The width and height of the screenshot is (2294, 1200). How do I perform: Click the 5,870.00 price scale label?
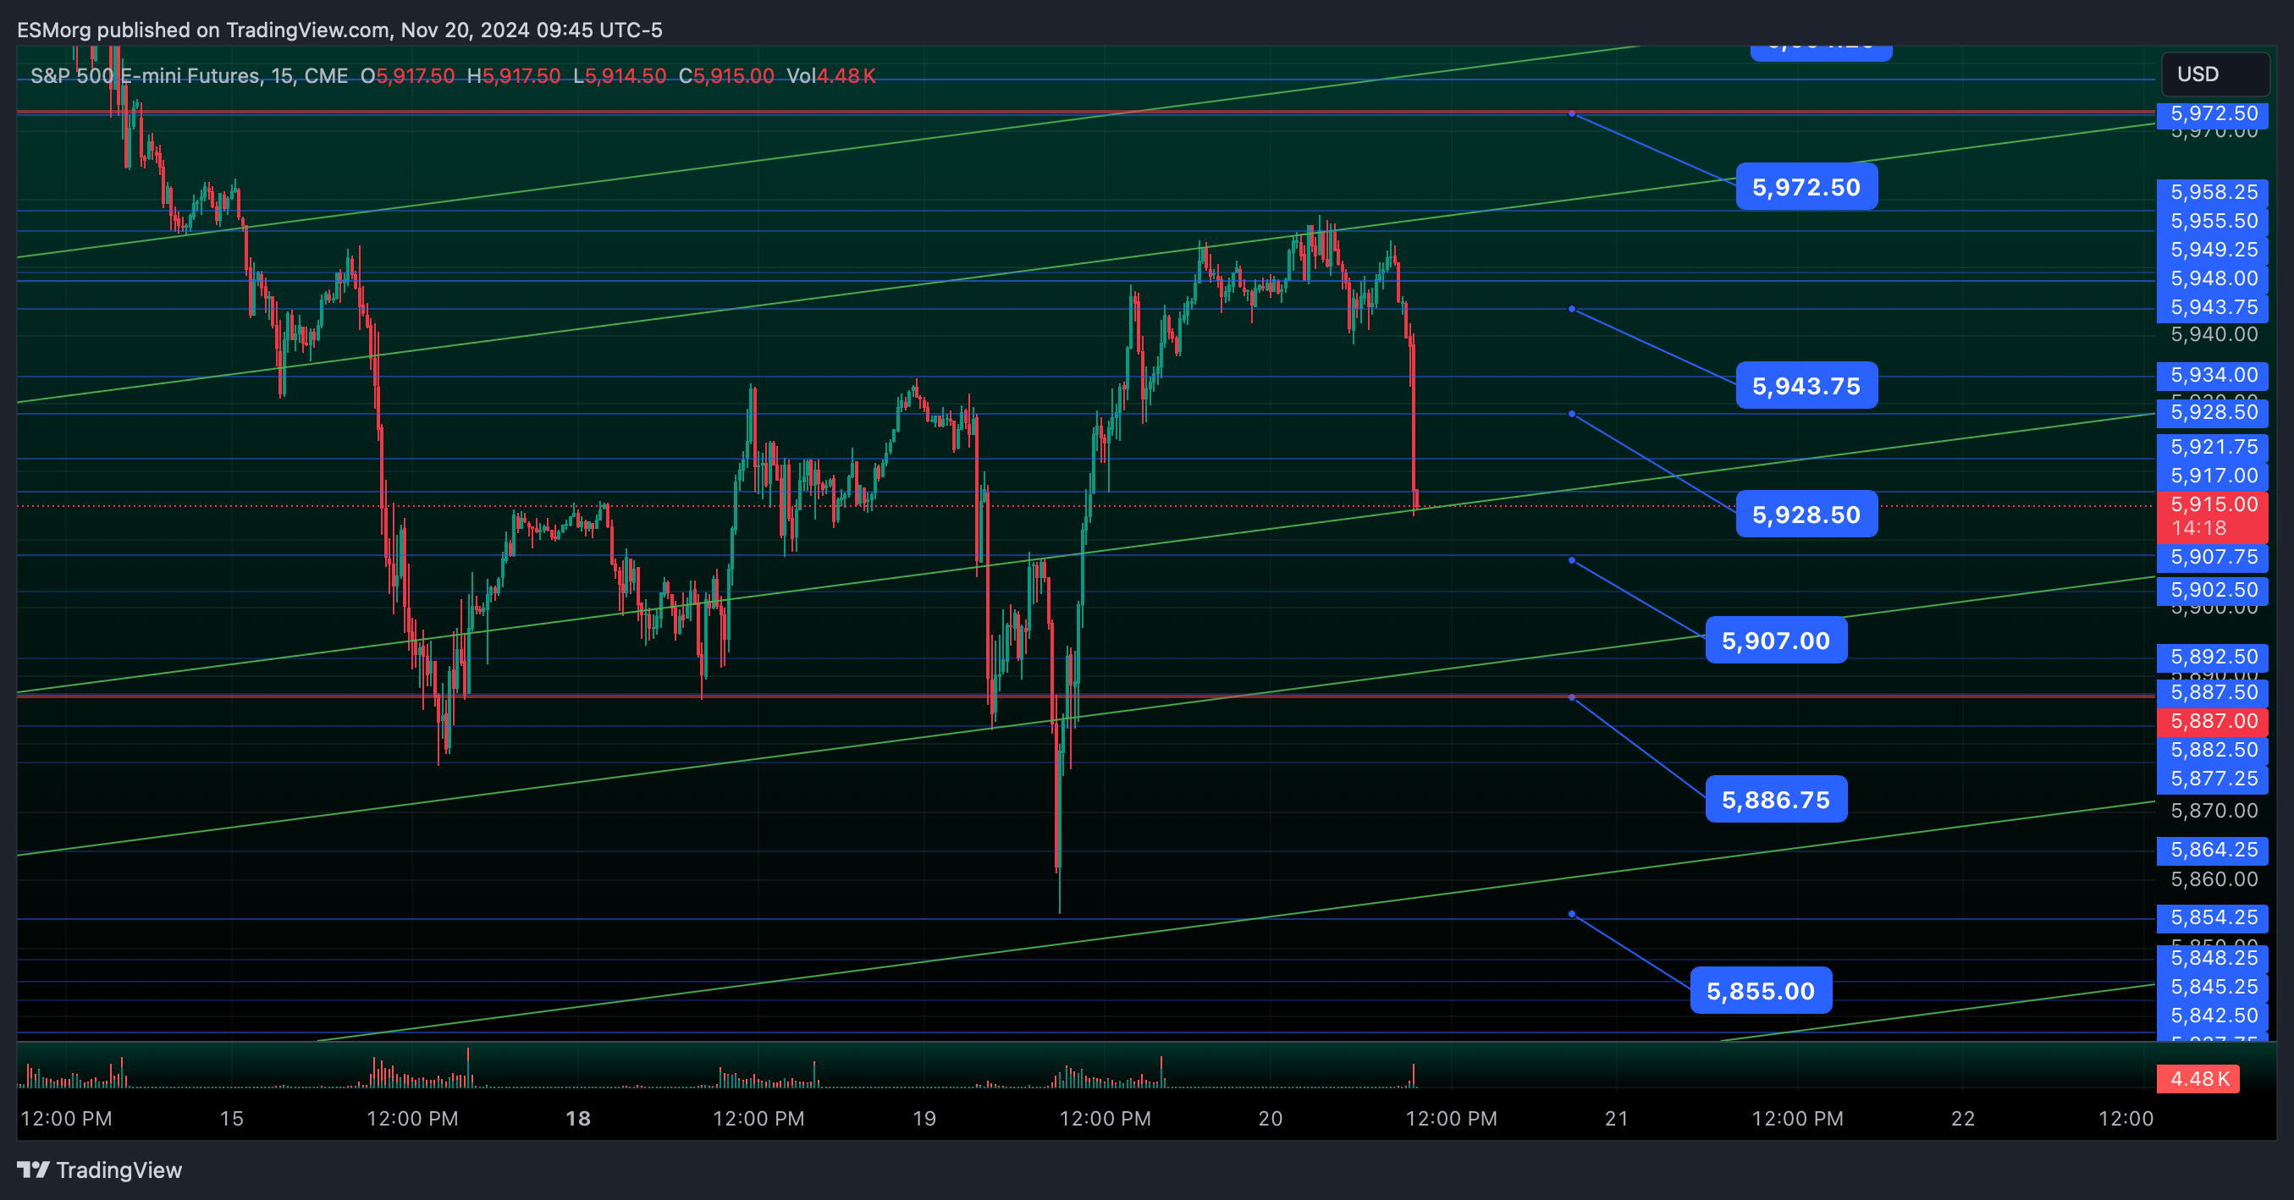pyautogui.click(x=2214, y=811)
